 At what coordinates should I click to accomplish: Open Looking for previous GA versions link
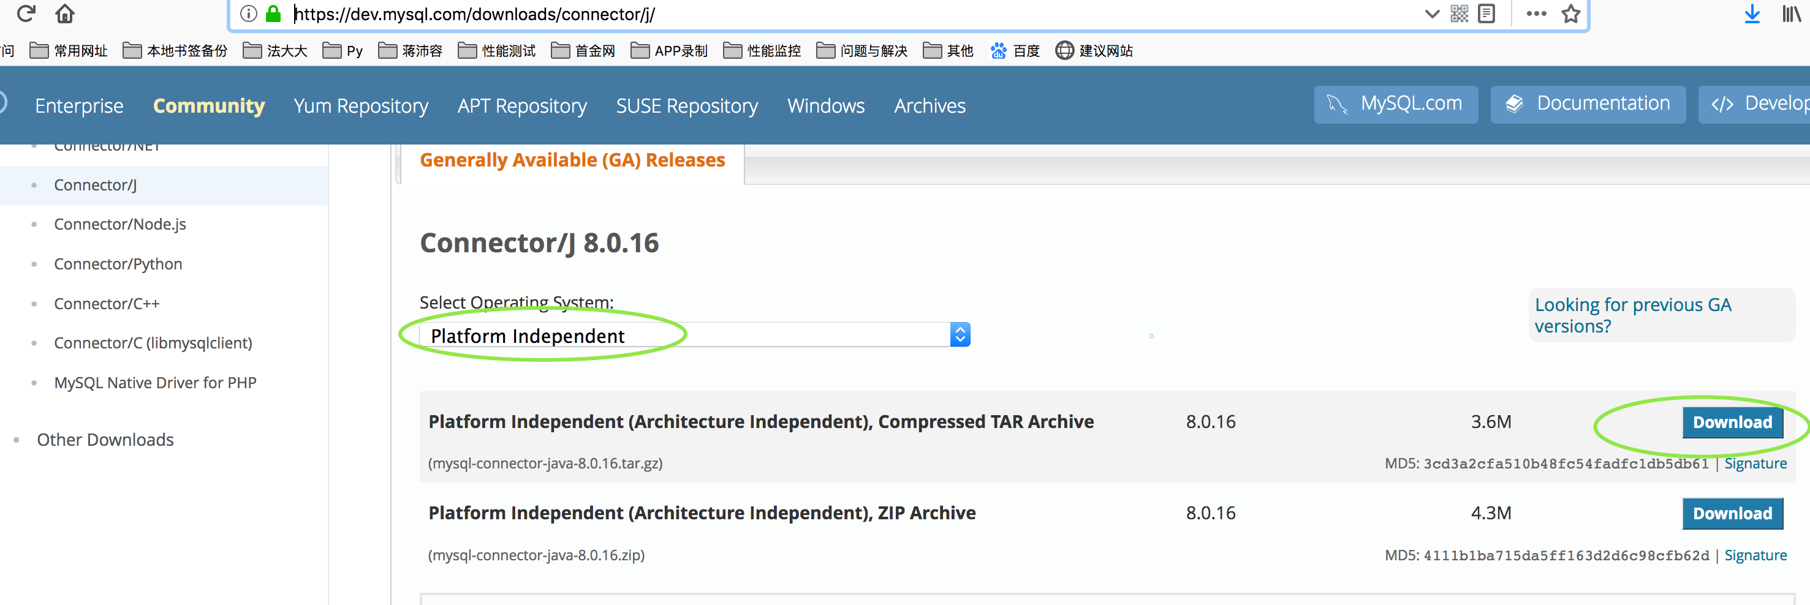point(1633,315)
